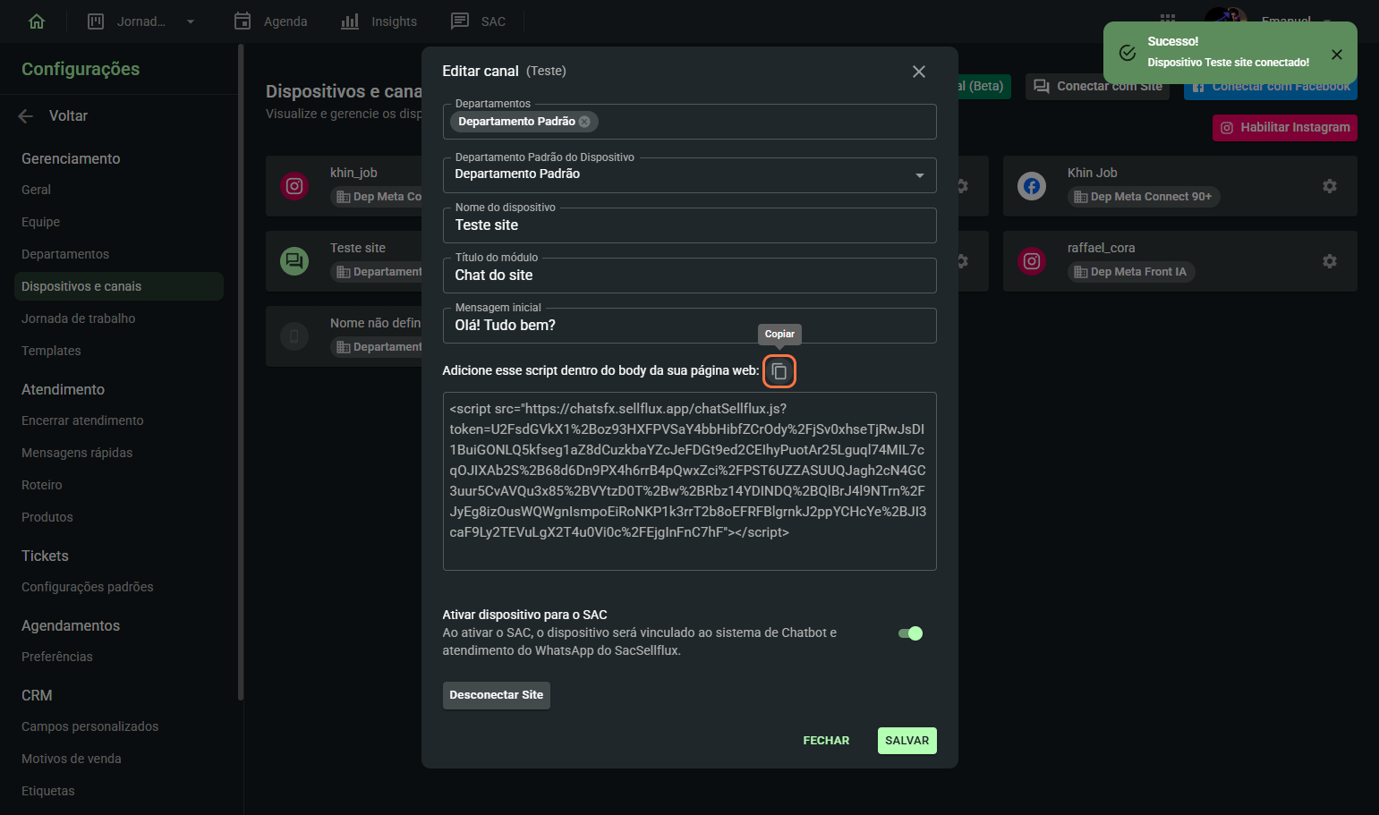Open Equipe settings in sidebar
Screen dimensions: 1379x815
40,222
